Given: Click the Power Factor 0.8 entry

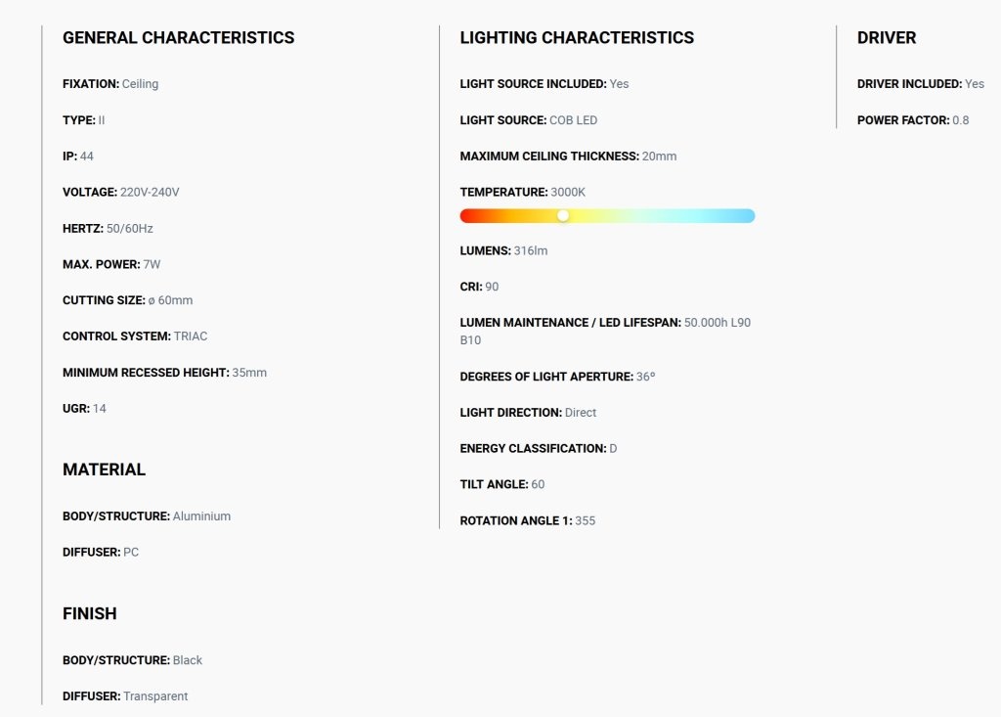Looking at the screenshot, I should point(913,120).
